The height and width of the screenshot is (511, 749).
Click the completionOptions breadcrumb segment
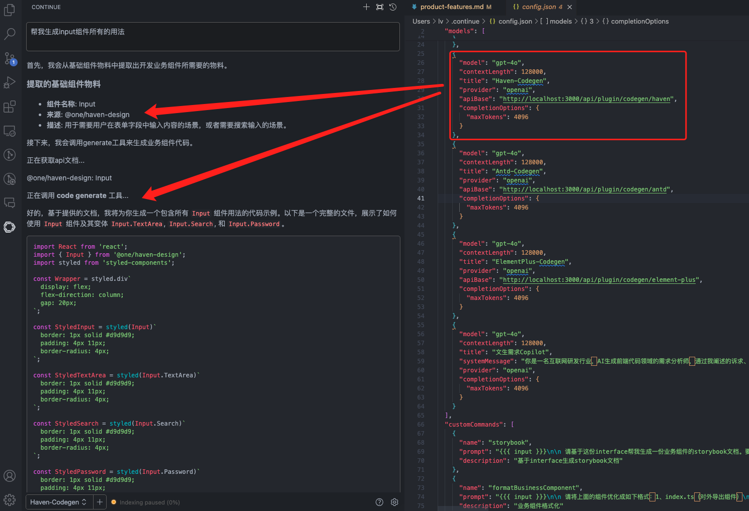[x=639, y=21]
